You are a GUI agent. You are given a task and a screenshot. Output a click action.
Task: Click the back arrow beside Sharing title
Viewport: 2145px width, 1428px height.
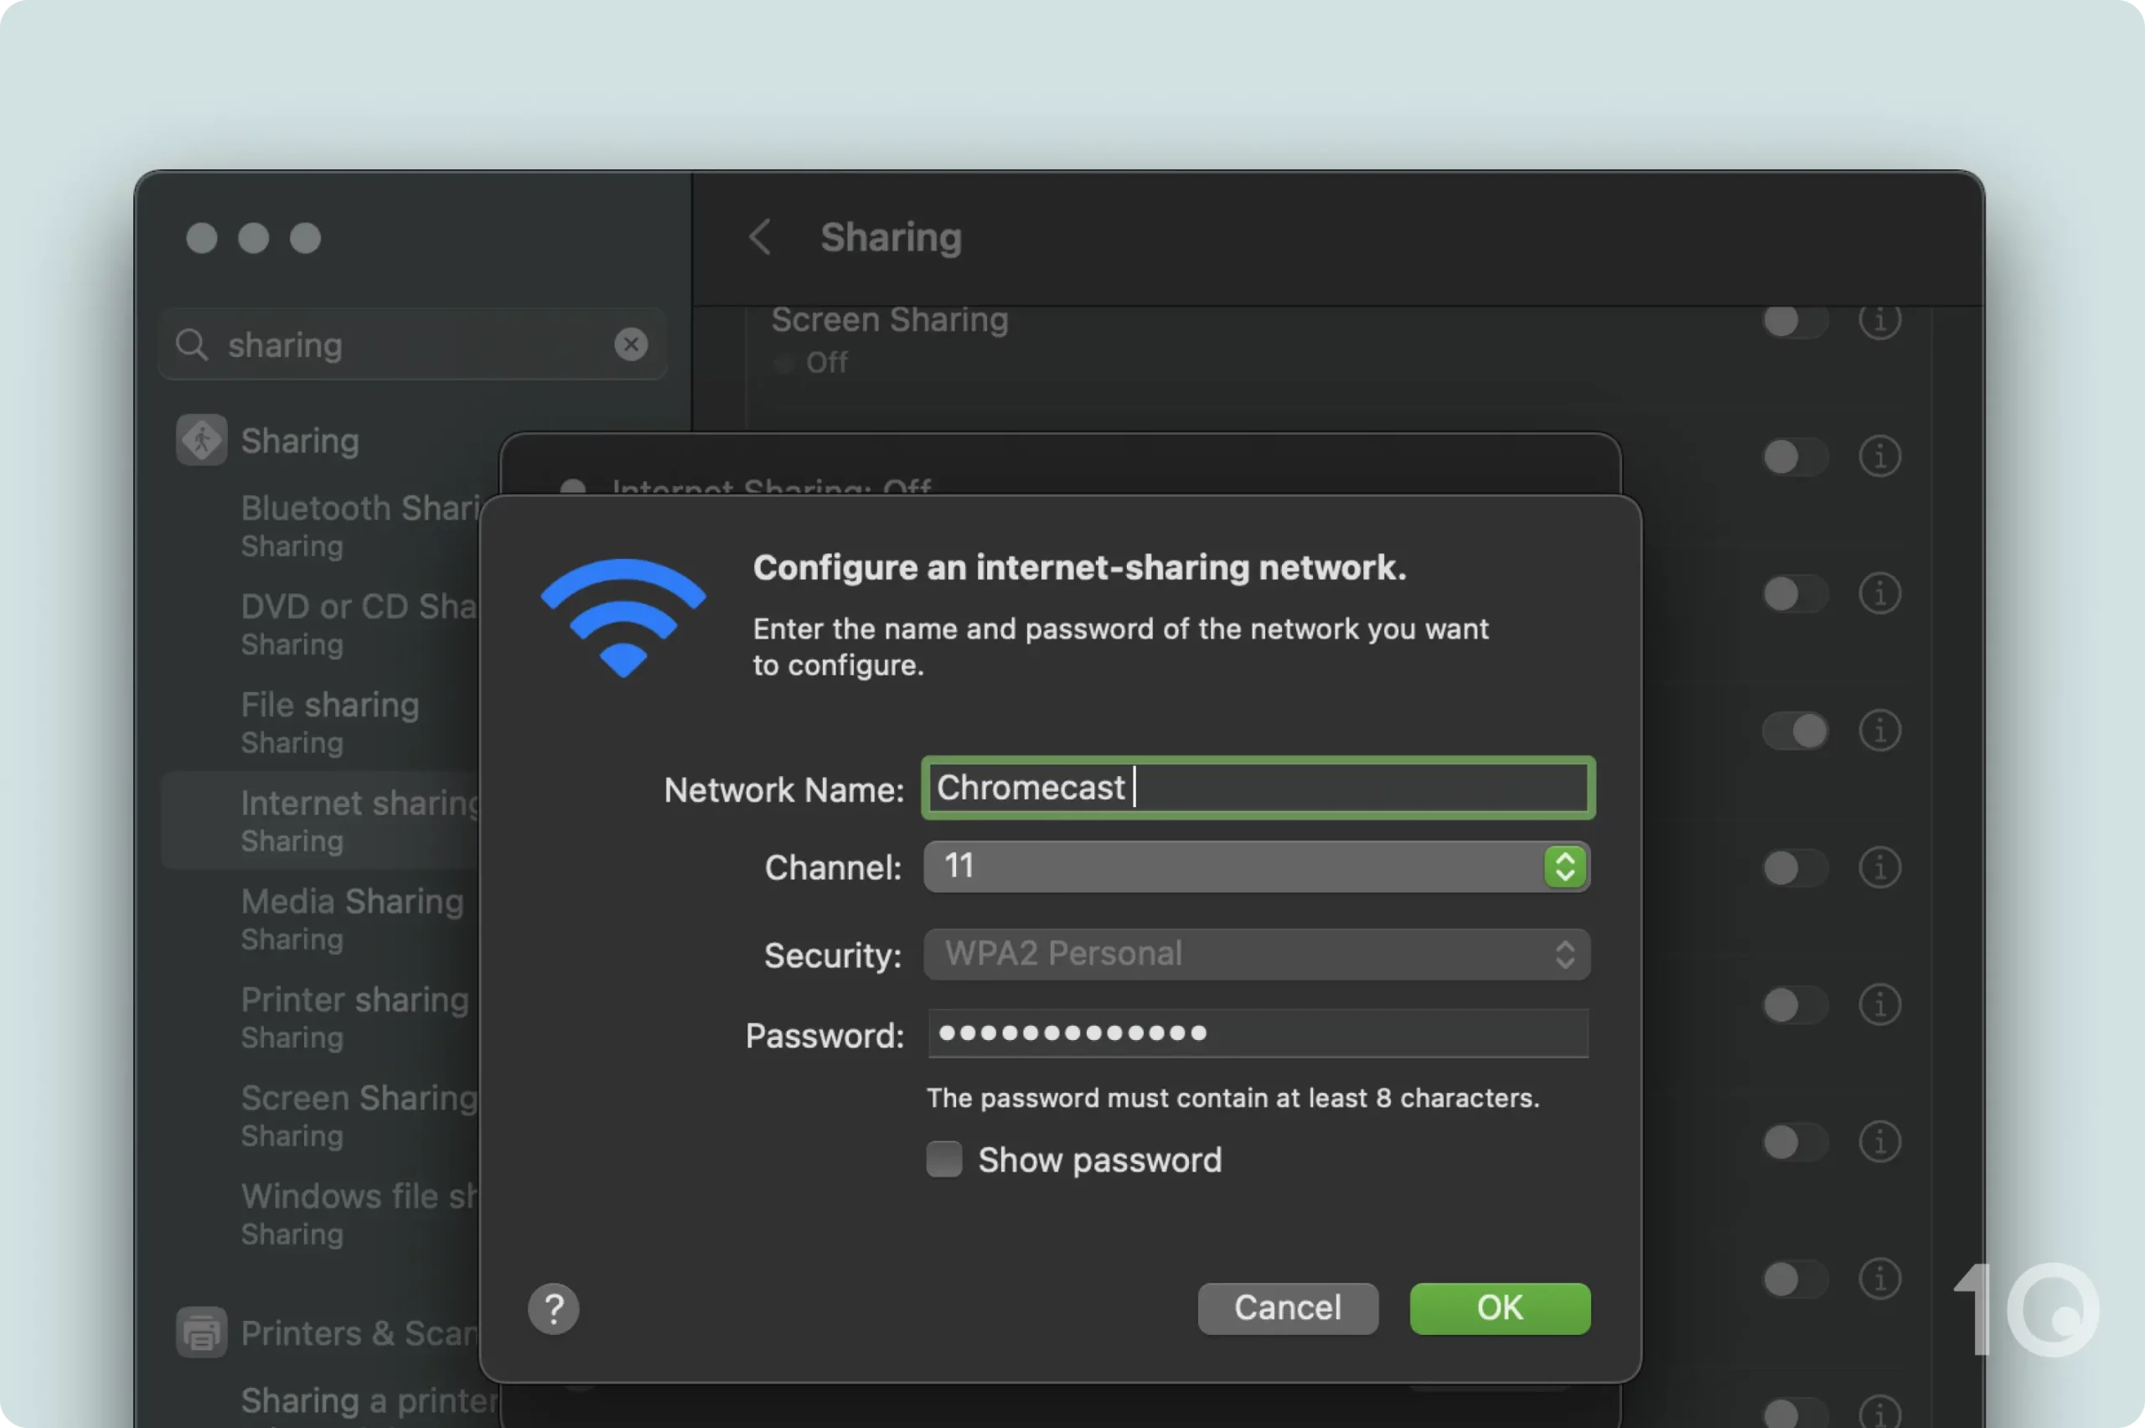[760, 237]
